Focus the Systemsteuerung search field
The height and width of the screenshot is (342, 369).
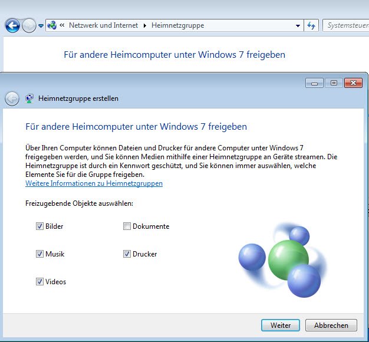coord(345,25)
